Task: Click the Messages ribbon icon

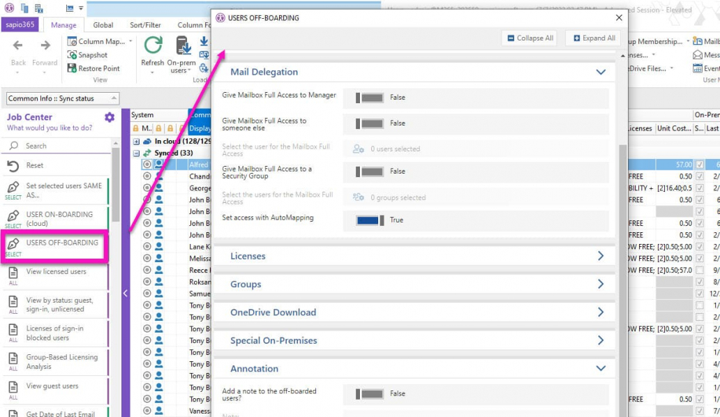Action: (698, 55)
